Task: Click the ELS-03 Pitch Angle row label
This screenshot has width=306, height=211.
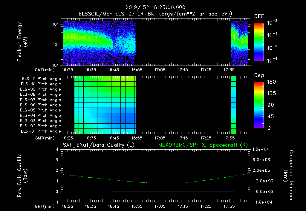Action: coord(40,121)
